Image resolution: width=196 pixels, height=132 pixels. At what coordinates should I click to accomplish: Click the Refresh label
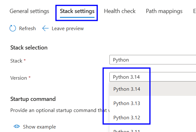click(27, 29)
